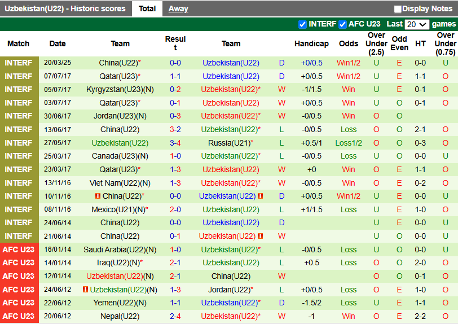
Task: Uncheck the INTERF filter checkbox
Action: coord(302,24)
